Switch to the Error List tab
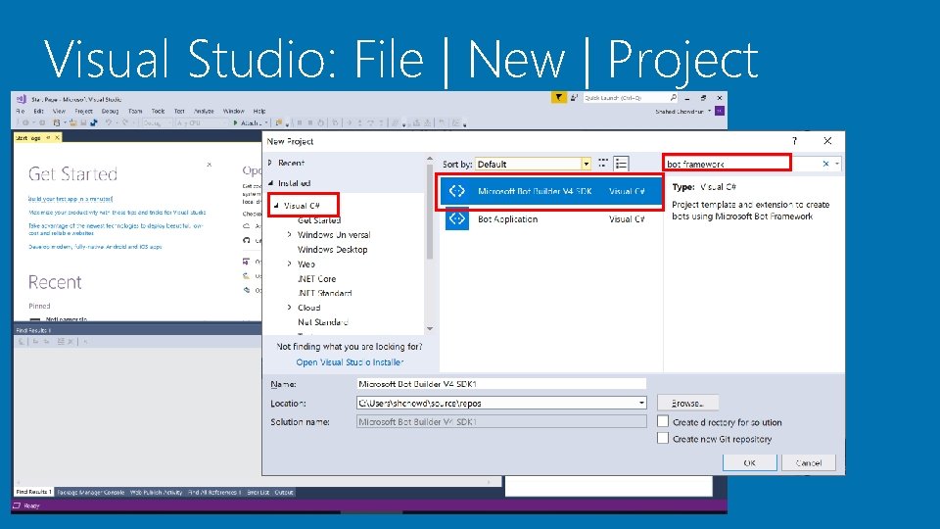Viewport: 940px width, 529px height. [258, 492]
